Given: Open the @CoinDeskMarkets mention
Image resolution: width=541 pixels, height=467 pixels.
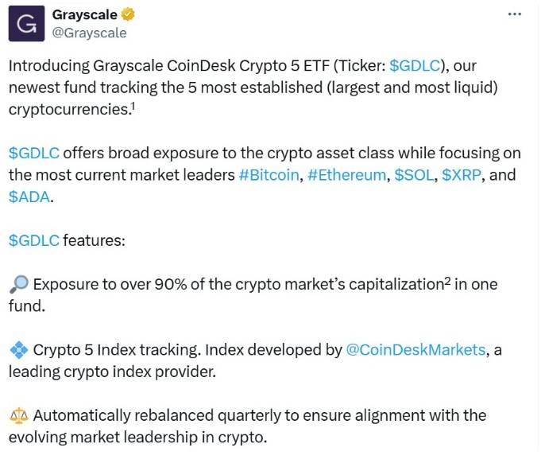Looking at the screenshot, I should (415, 350).
